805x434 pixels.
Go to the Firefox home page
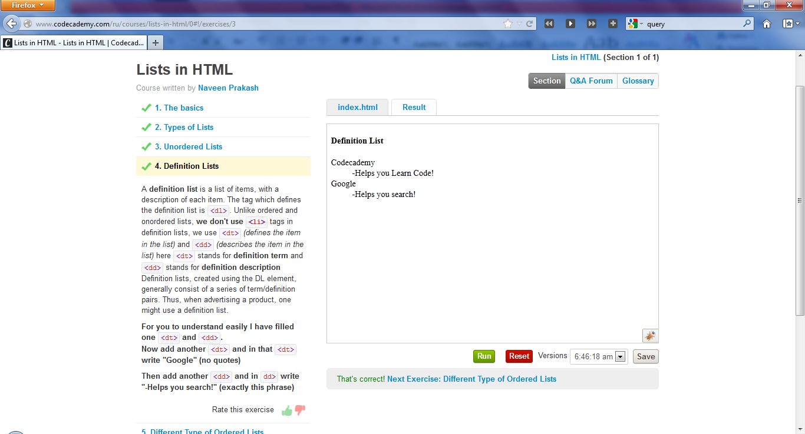767,24
